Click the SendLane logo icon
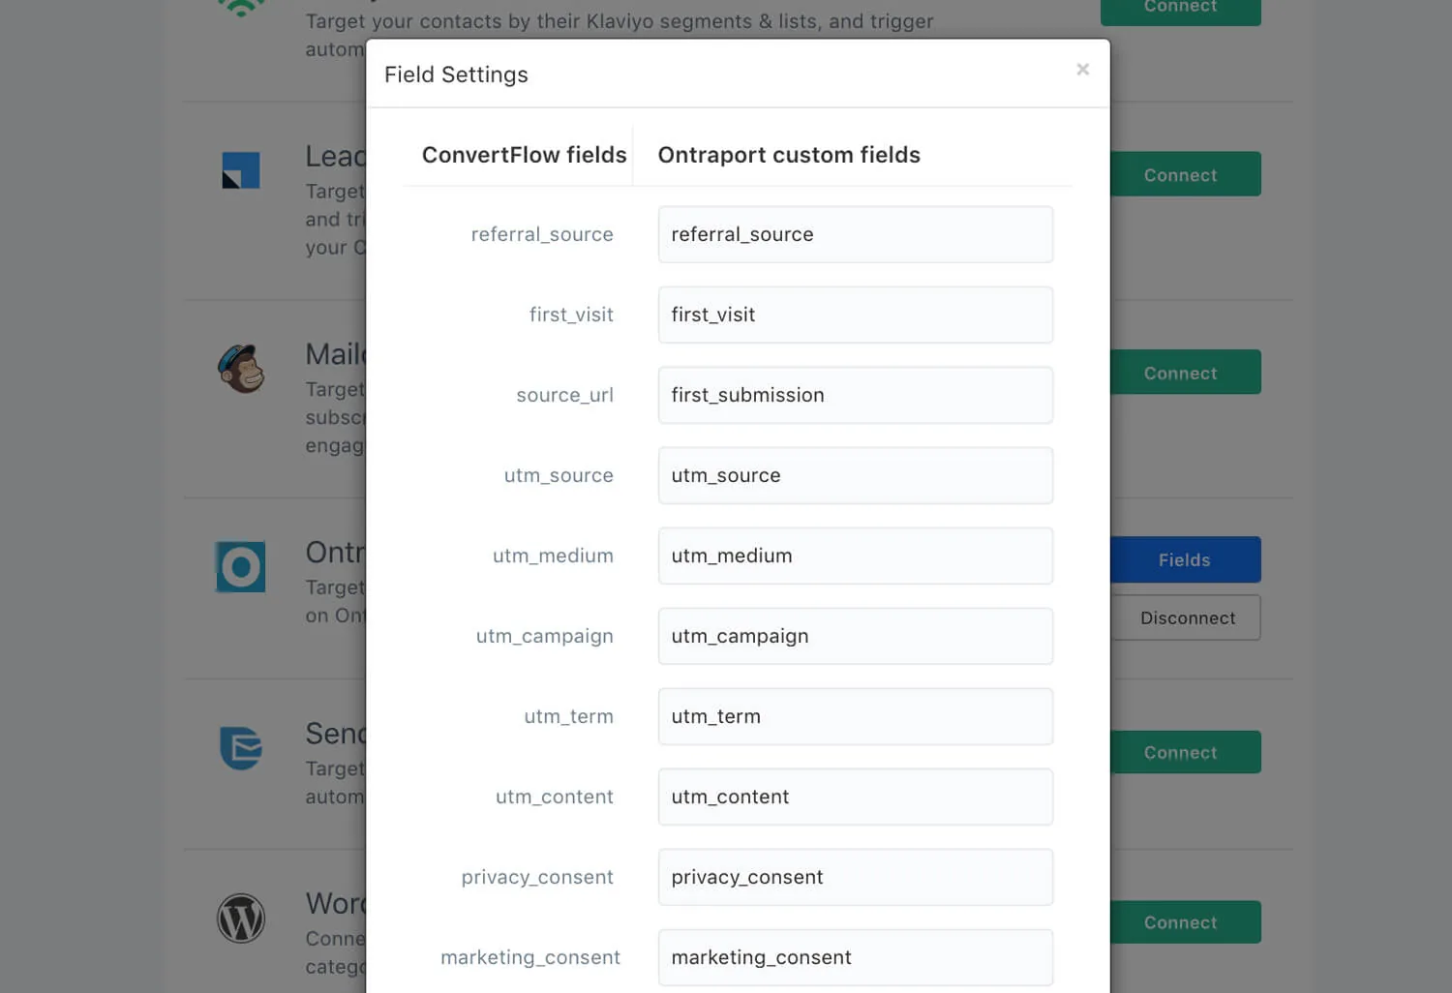The height and width of the screenshot is (993, 1452). point(241,748)
